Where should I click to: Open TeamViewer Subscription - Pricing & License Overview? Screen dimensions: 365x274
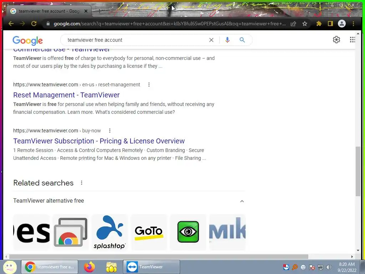point(99,141)
